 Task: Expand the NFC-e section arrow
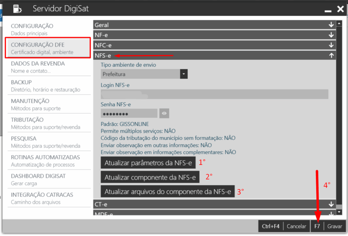331,45
